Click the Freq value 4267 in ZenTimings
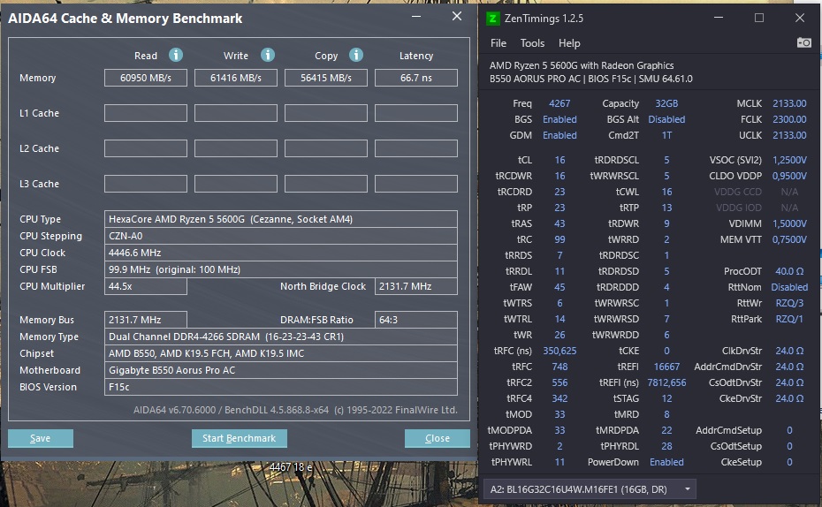This screenshot has height=507, width=822. pyautogui.click(x=559, y=103)
